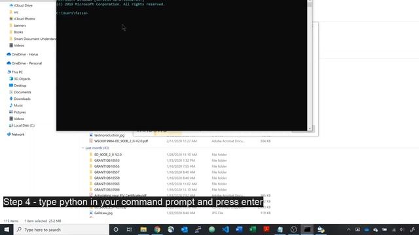
Task: Click the Type here to search box
Action: coord(61,229)
